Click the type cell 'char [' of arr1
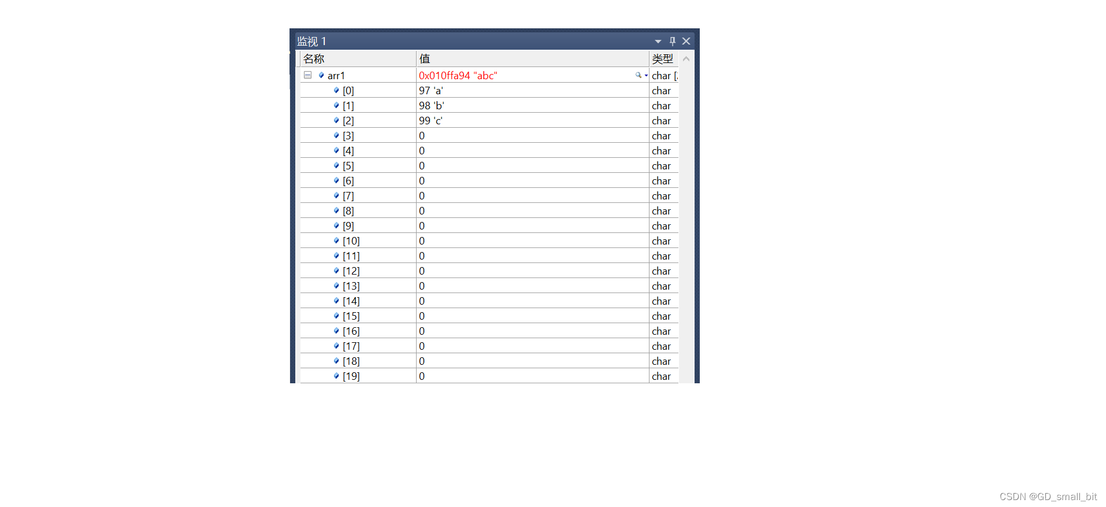The image size is (1106, 507). 665,76
